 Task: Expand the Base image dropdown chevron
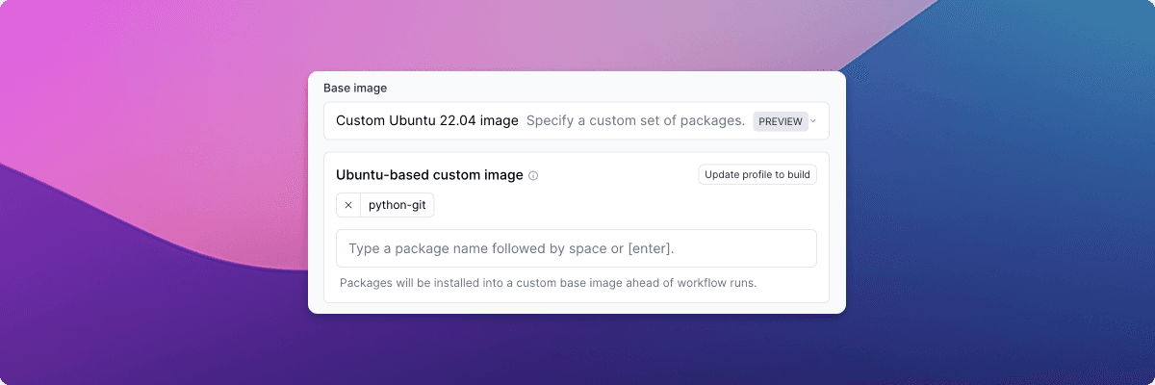(x=813, y=121)
